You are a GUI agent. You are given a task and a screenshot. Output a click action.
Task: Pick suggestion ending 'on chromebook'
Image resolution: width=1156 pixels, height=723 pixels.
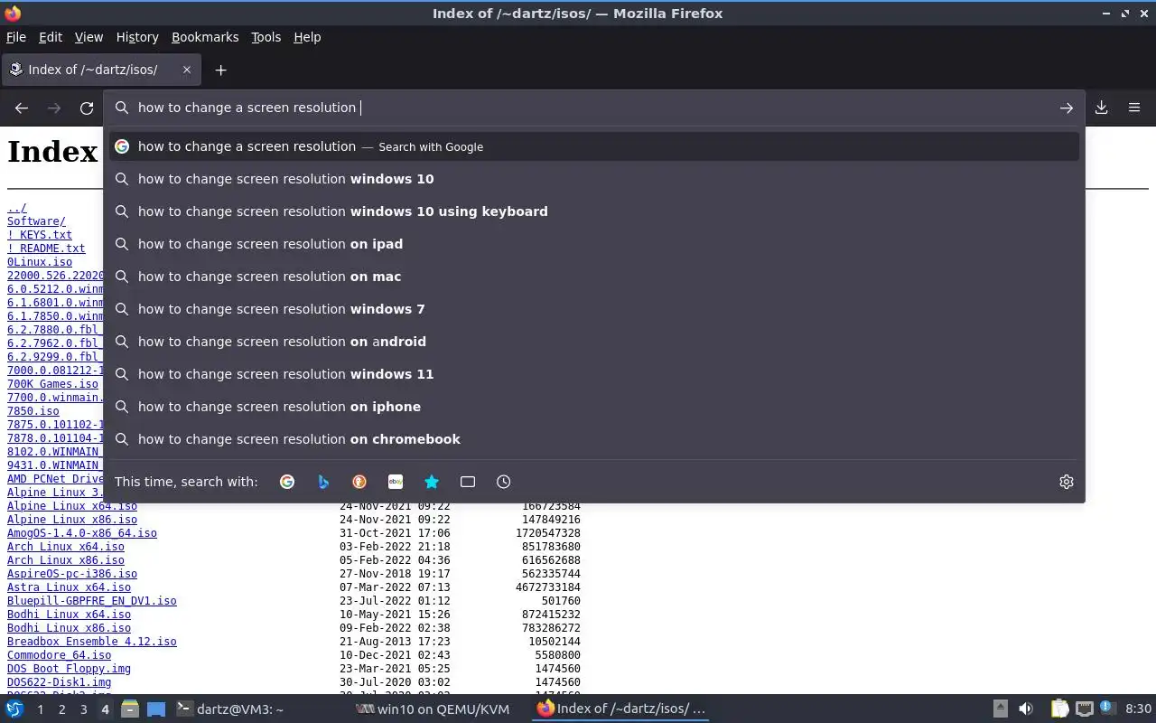[x=594, y=439]
